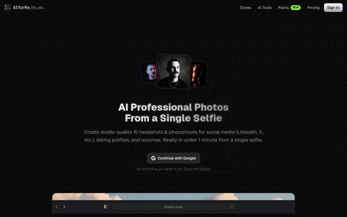Select the center black-and-white portrait thumbnail
347x217 pixels.
[x=174, y=71]
